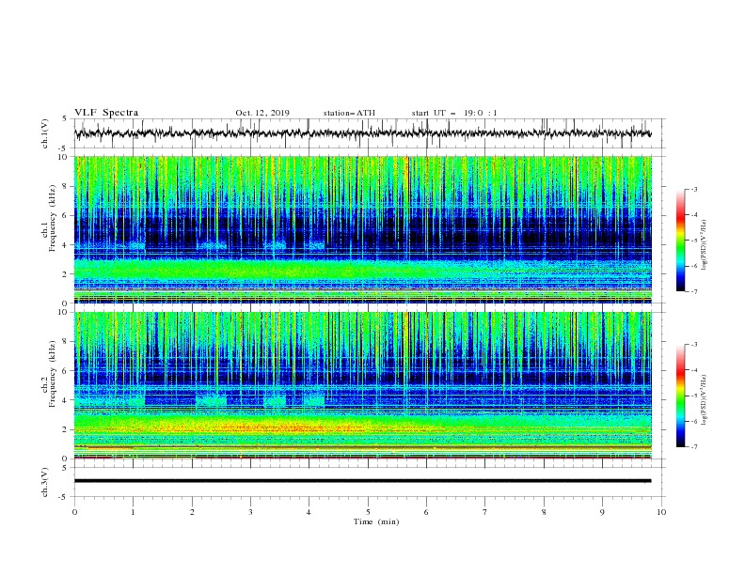This screenshot has height=575, width=745.
Task: Click the ch.1 spectrogram panel
Action: click(x=363, y=229)
